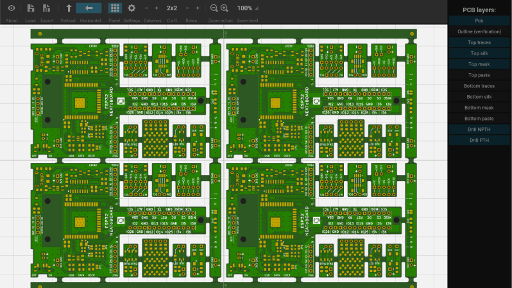The height and width of the screenshot is (288, 512).
Task: Increase panel rows with plus
Action: (x=197, y=8)
